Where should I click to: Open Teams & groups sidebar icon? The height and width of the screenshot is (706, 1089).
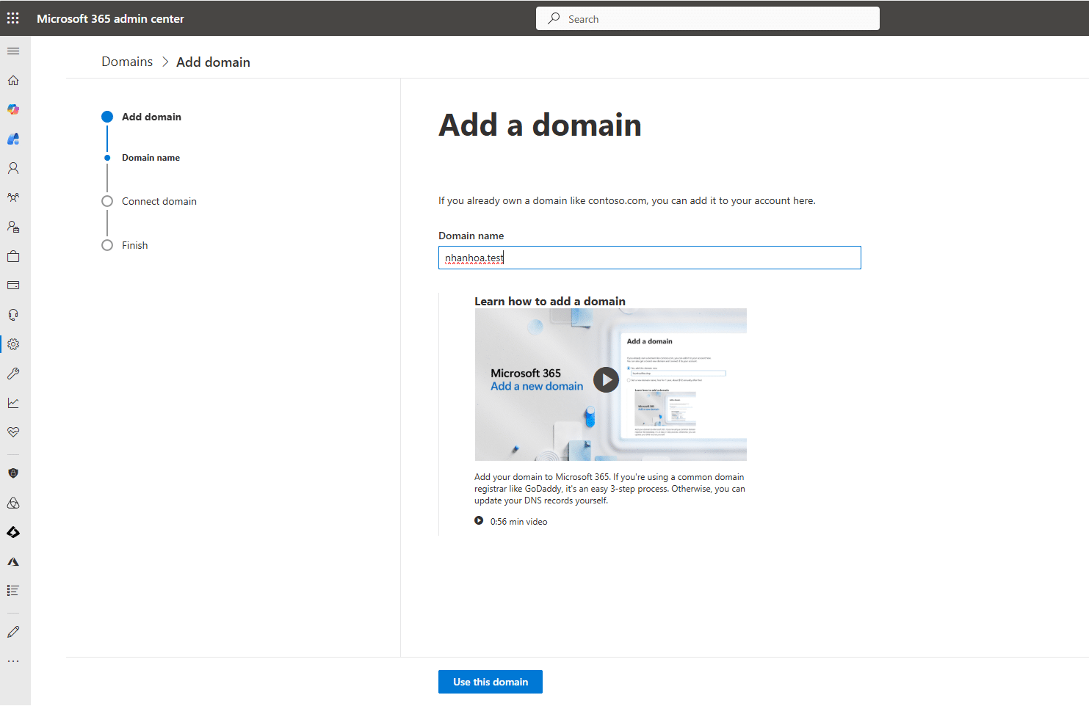13,197
